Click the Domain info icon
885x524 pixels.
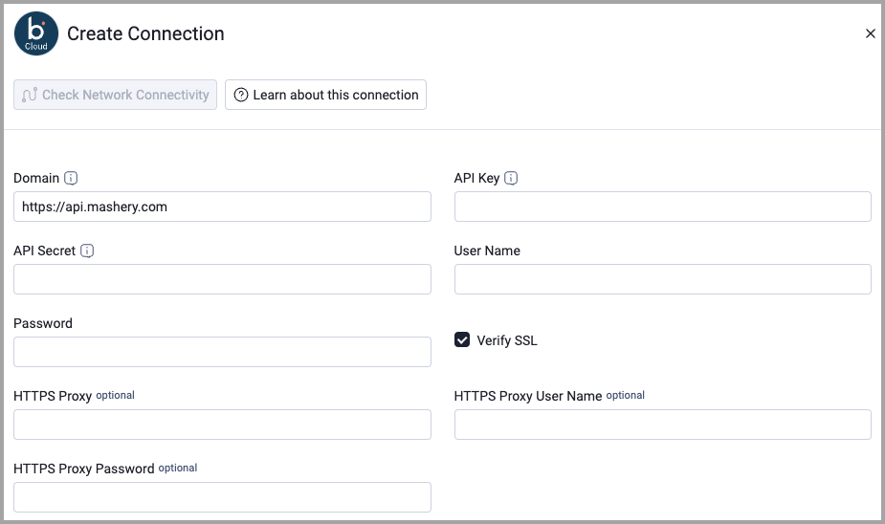(x=71, y=178)
